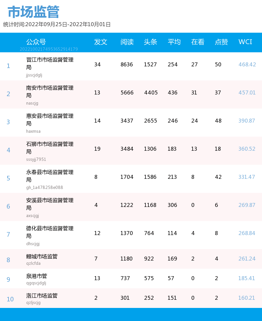Open 南安市市场监督管理局 account entry
Viewport: 262px width, 321px height.
click(49, 92)
